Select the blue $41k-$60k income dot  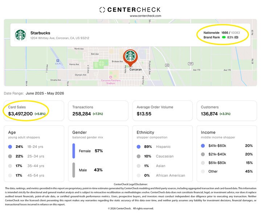[203, 146]
